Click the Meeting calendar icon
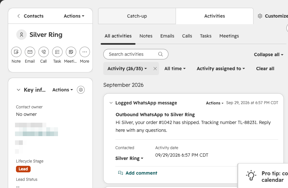Image resolution: width=288 pixels, height=188 pixels. [71, 52]
